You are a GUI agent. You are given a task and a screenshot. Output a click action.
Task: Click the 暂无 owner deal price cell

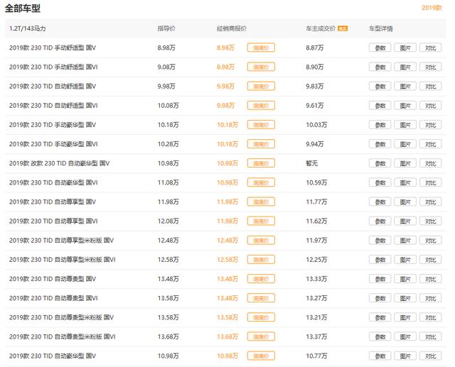coord(311,163)
